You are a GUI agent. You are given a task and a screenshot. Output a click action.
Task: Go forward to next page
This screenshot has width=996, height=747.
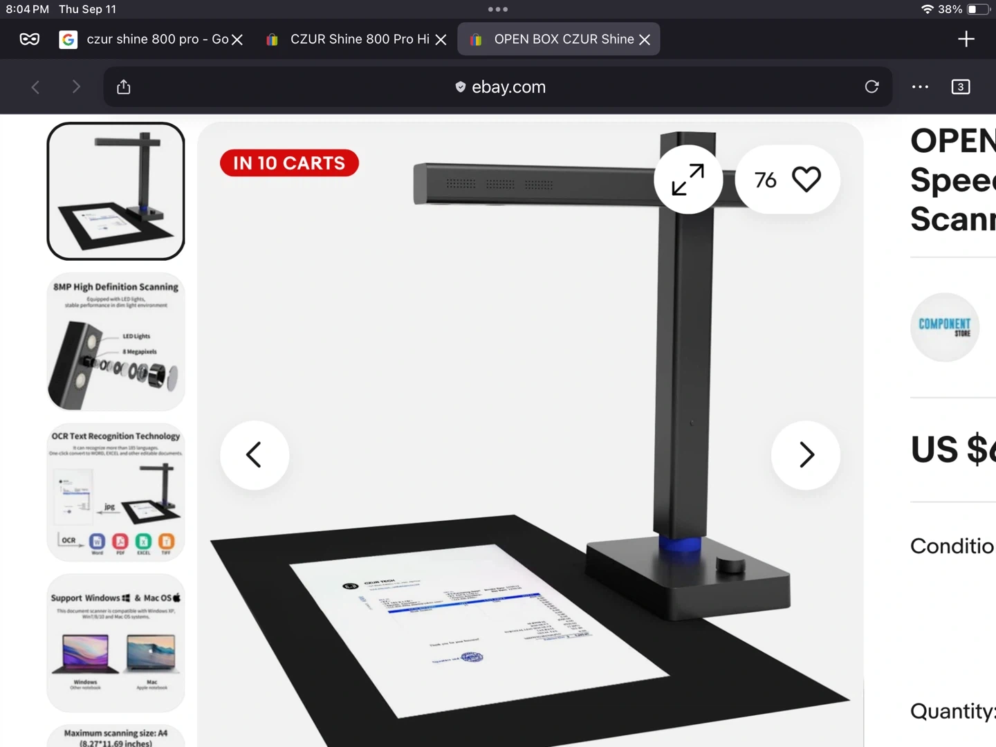point(76,87)
